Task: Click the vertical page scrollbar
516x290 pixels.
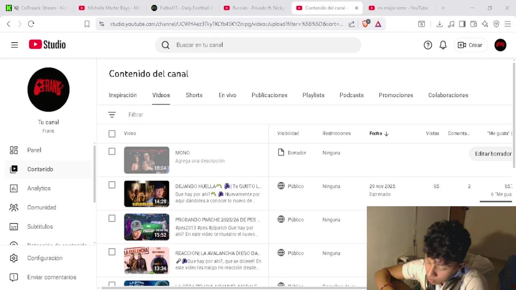Action: click(x=514, y=115)
